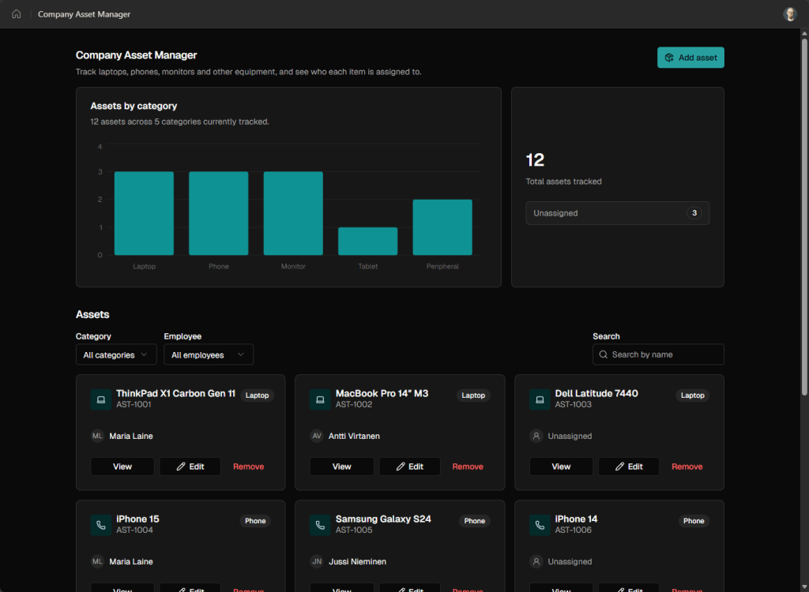Click the Add asset button
This screenshot has width=809, height=592.
(690, 58)
